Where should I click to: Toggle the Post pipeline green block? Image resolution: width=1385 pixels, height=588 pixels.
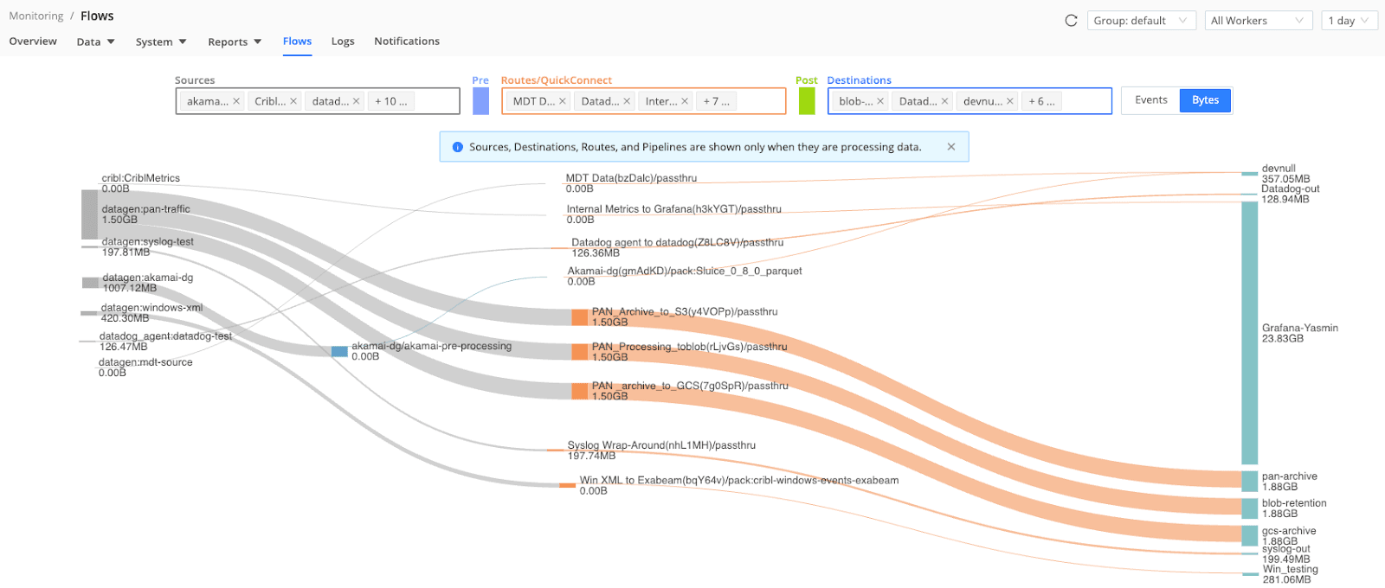[x=807, y=101]
